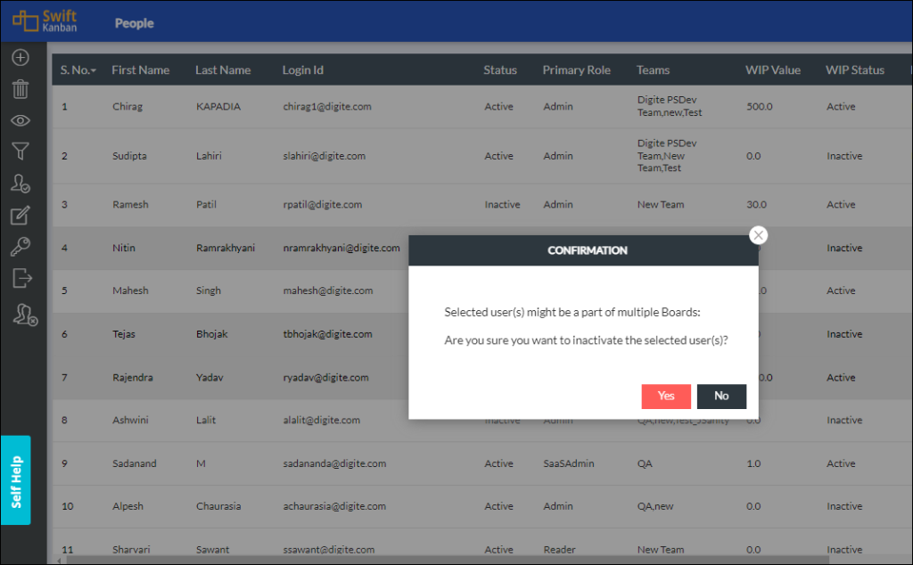Select achaurasia@digite.com cell
This screenshot has width=913, height=565.
[334, 506]
